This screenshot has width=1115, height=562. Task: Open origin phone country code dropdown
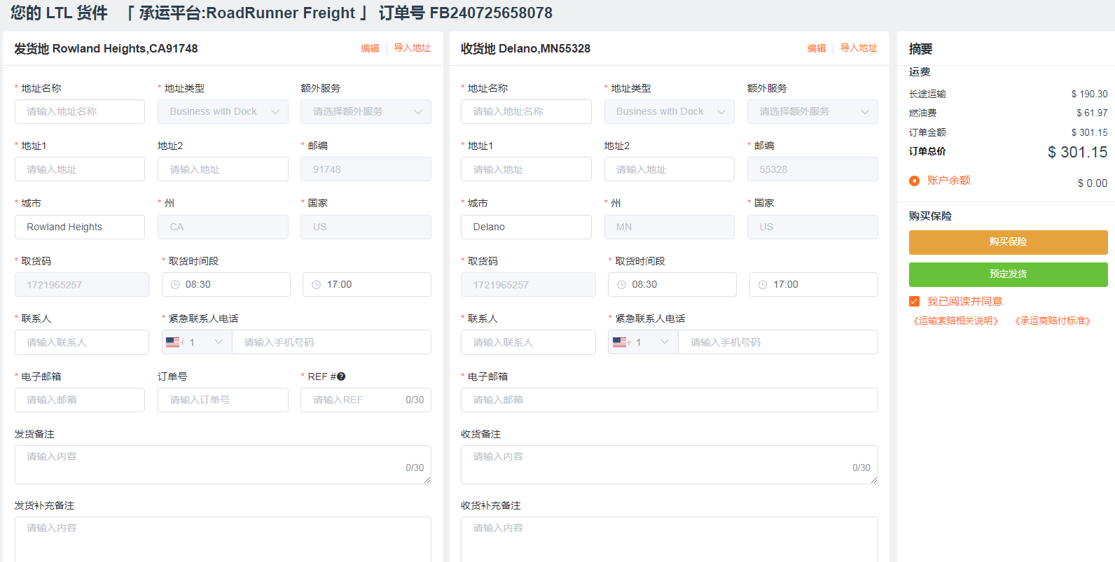coord(197,342)
